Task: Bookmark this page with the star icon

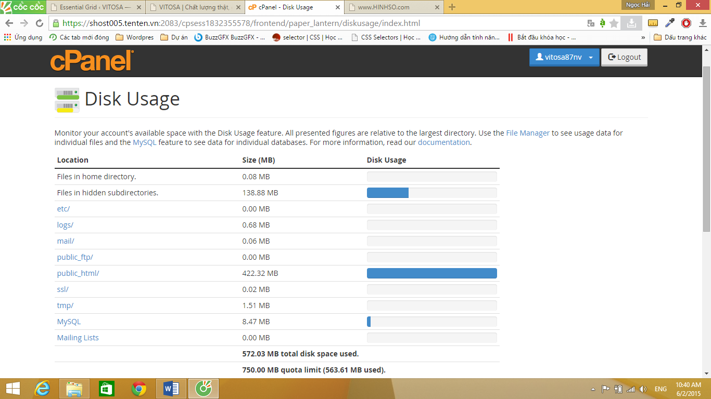Action: (614, 23)
